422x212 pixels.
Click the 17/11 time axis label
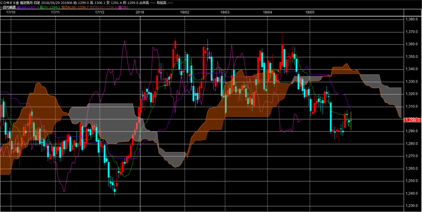56,12
